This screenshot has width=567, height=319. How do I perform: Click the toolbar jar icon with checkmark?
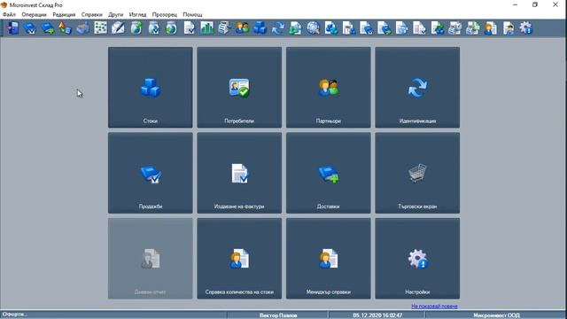153,27
